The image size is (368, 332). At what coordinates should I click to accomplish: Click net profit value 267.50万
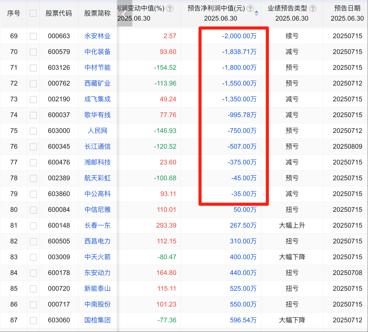(243, 225)
